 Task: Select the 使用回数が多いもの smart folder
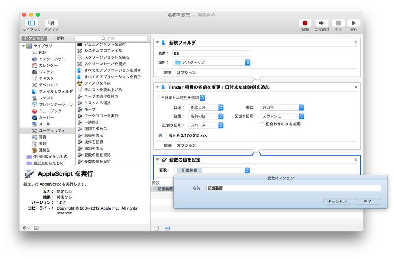click(x=50, y=157)
